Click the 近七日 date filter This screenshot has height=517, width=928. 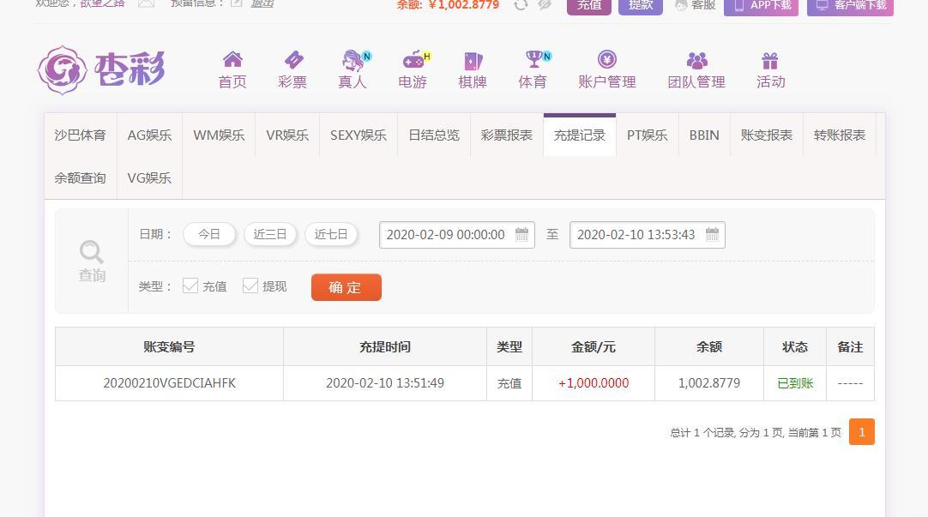pyautogui.click(x=331, y=234)
